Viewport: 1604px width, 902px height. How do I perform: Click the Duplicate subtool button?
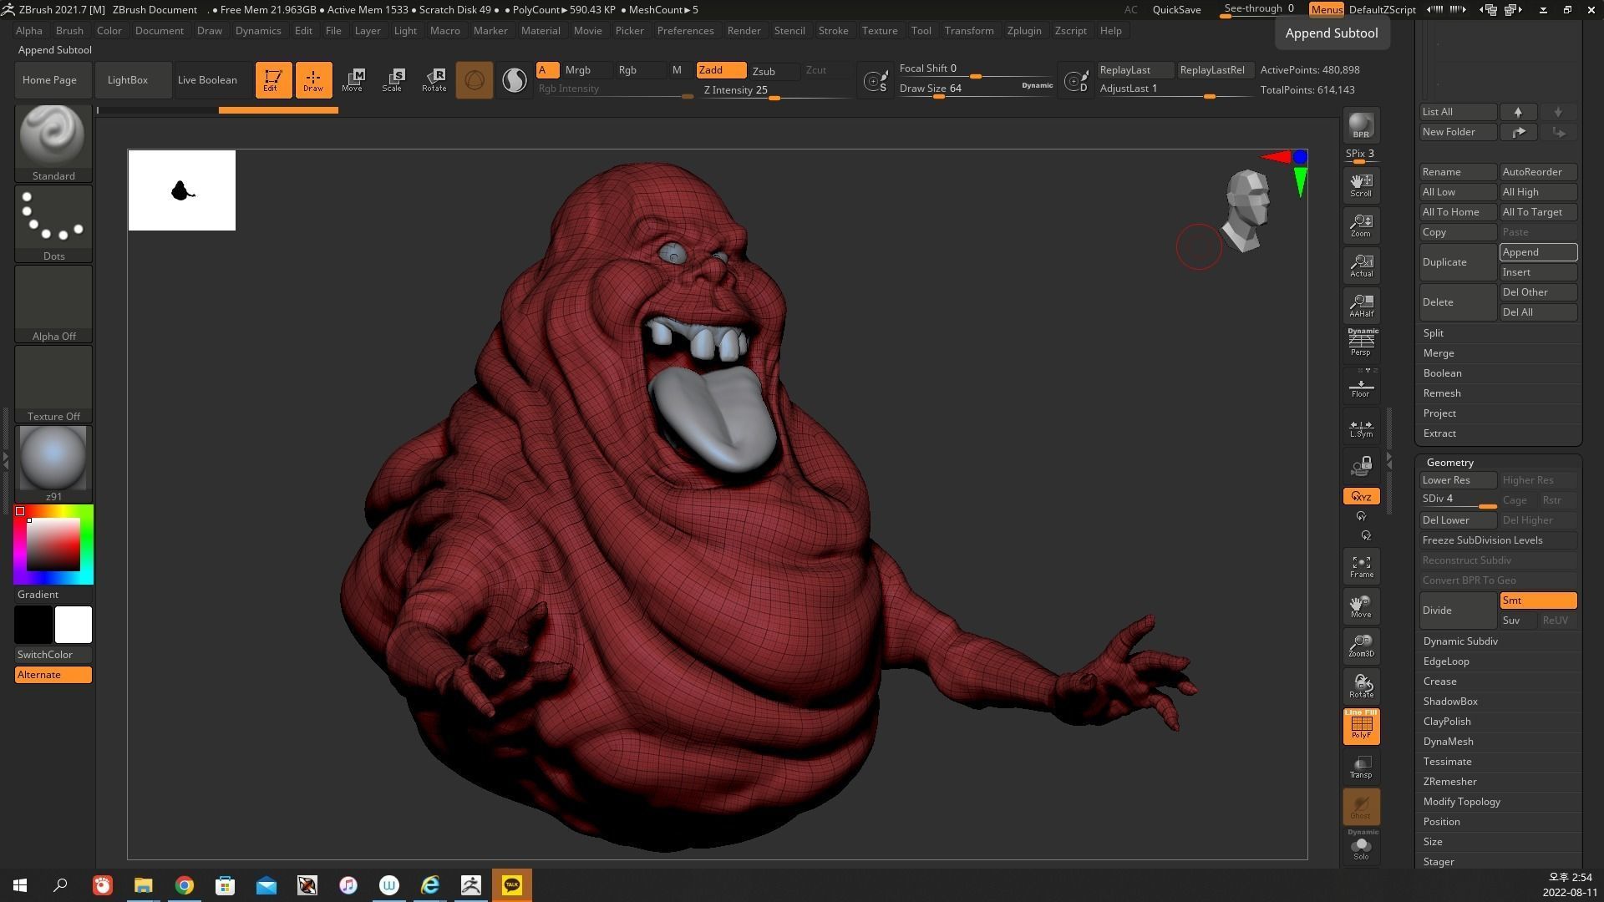click(x=1457, y=262)
